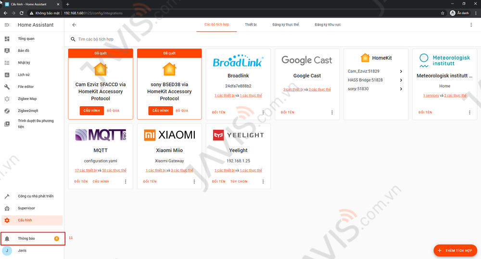Click the browser address bar URL

pos(93,13)
